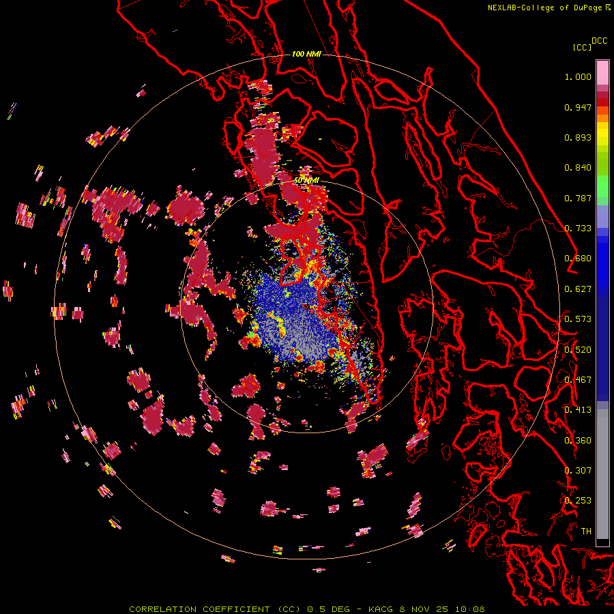This screenshot has width=614, height=614.
Task: Click the [CC] units label
Action: [x=582, y=47]
